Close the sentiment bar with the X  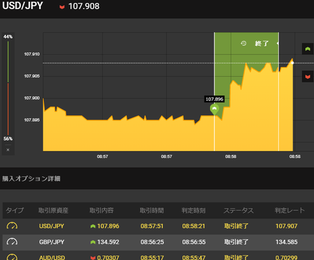point(8,150)
